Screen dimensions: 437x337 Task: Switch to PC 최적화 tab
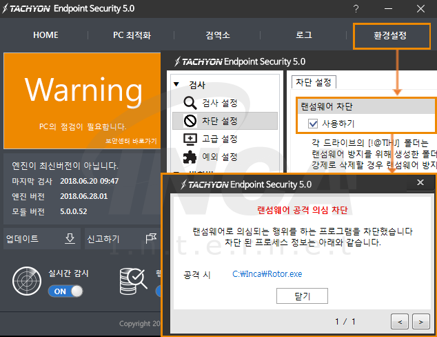(x=132, y=35)
